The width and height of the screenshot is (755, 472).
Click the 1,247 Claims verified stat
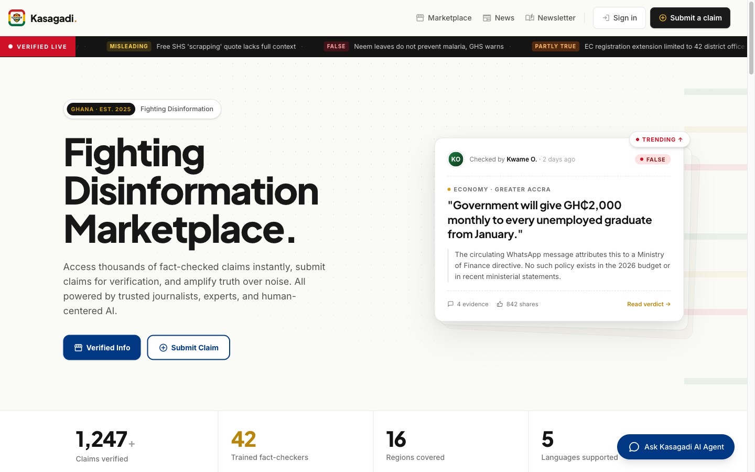tap(105, 446)
